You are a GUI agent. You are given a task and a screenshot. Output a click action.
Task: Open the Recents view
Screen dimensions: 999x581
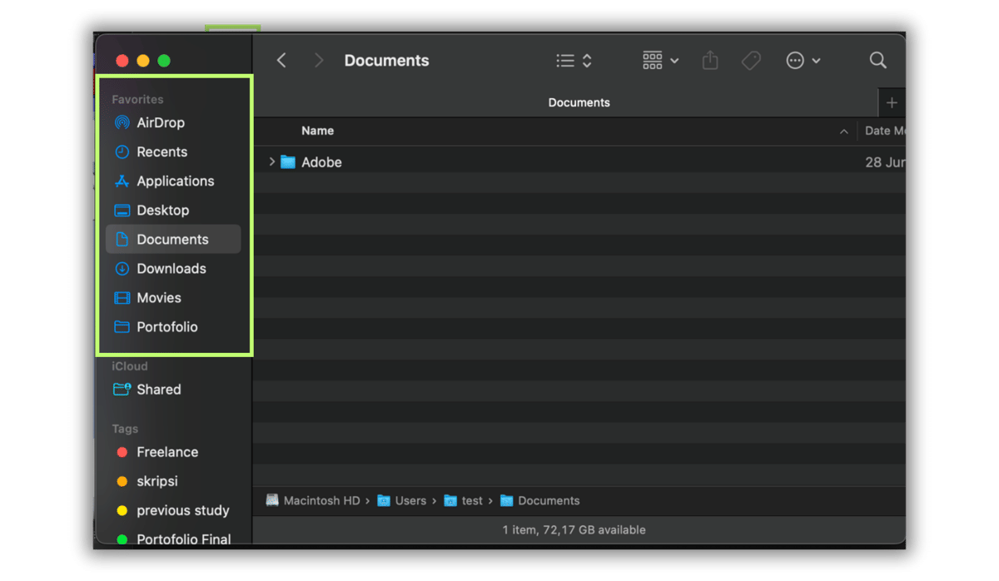tap(161, 151)
